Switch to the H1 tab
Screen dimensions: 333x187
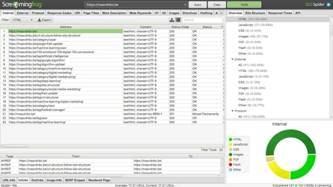(x=157, y=13)
